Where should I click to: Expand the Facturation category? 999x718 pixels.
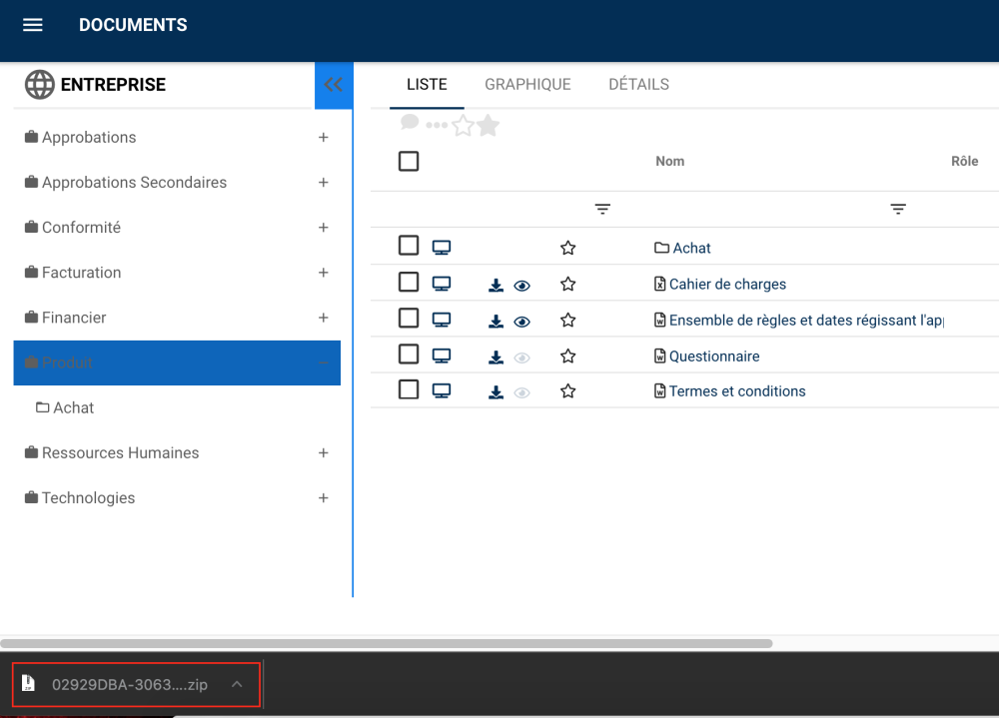pyautogui.click(x=324, y=273)
